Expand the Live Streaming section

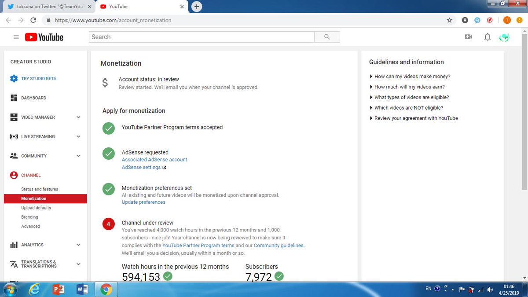[x=78, y=137]
